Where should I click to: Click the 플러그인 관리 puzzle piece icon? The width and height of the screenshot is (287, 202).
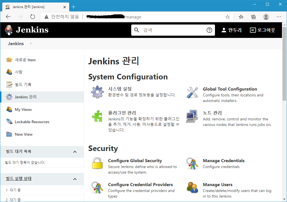click(x=97, y=116)
